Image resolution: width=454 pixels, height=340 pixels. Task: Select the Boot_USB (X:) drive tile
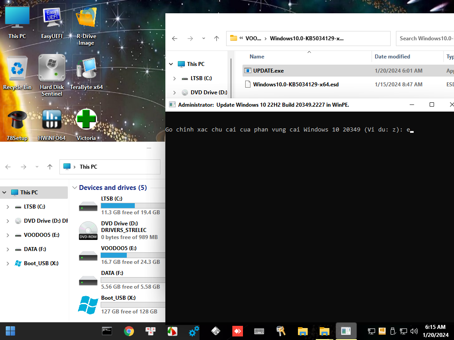point(121,305)
